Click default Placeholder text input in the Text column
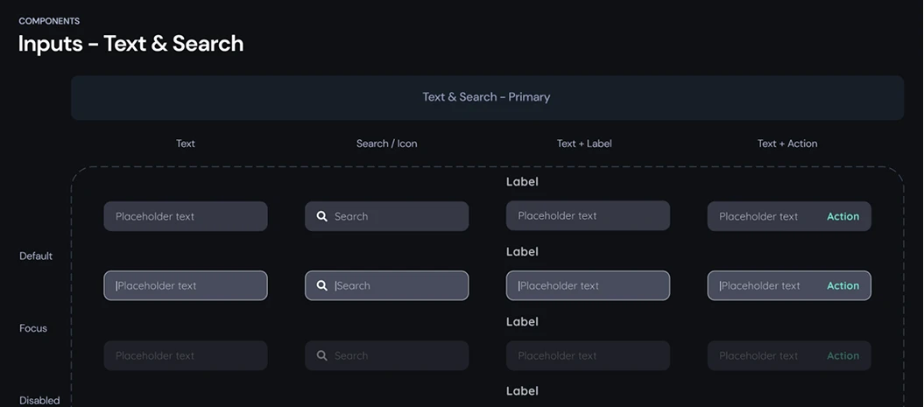Image resolution: width=924 pixels, height=407 pixels. pyautogui.click(x=186, y=216)
